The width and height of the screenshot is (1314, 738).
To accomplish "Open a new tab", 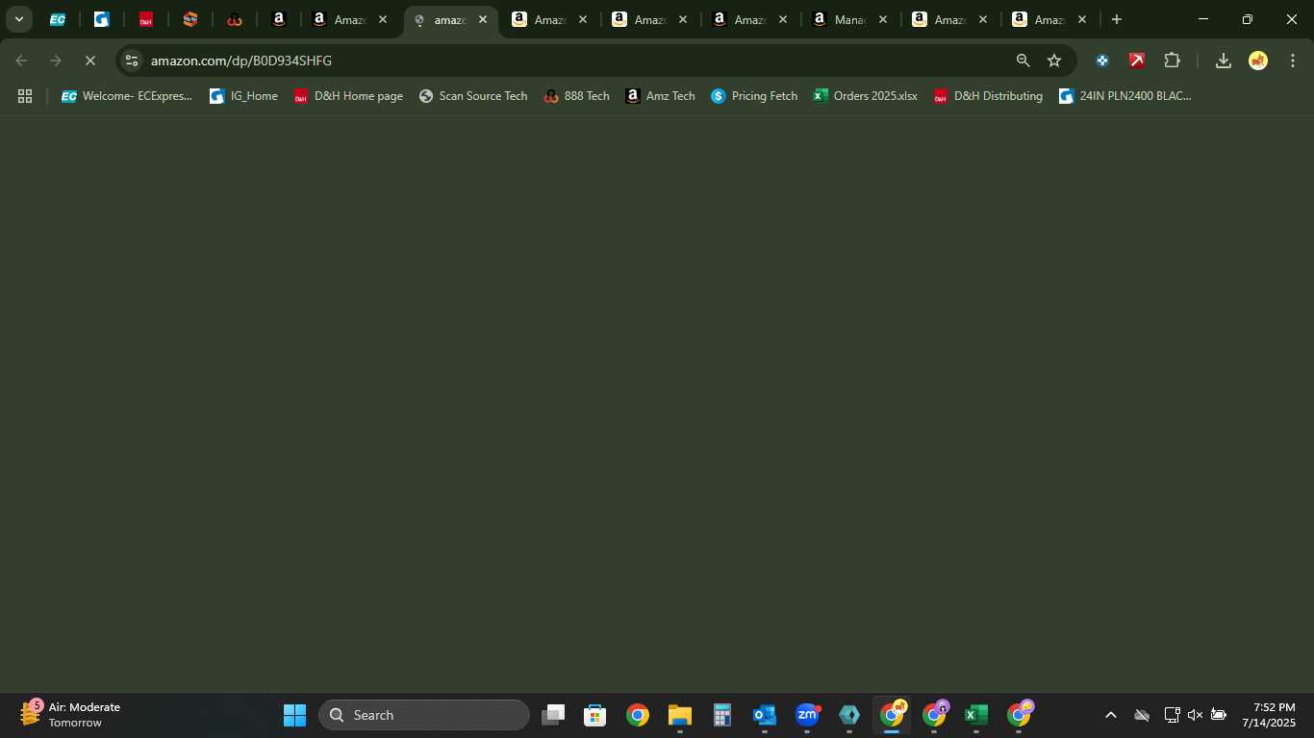I will [1116, 19].
